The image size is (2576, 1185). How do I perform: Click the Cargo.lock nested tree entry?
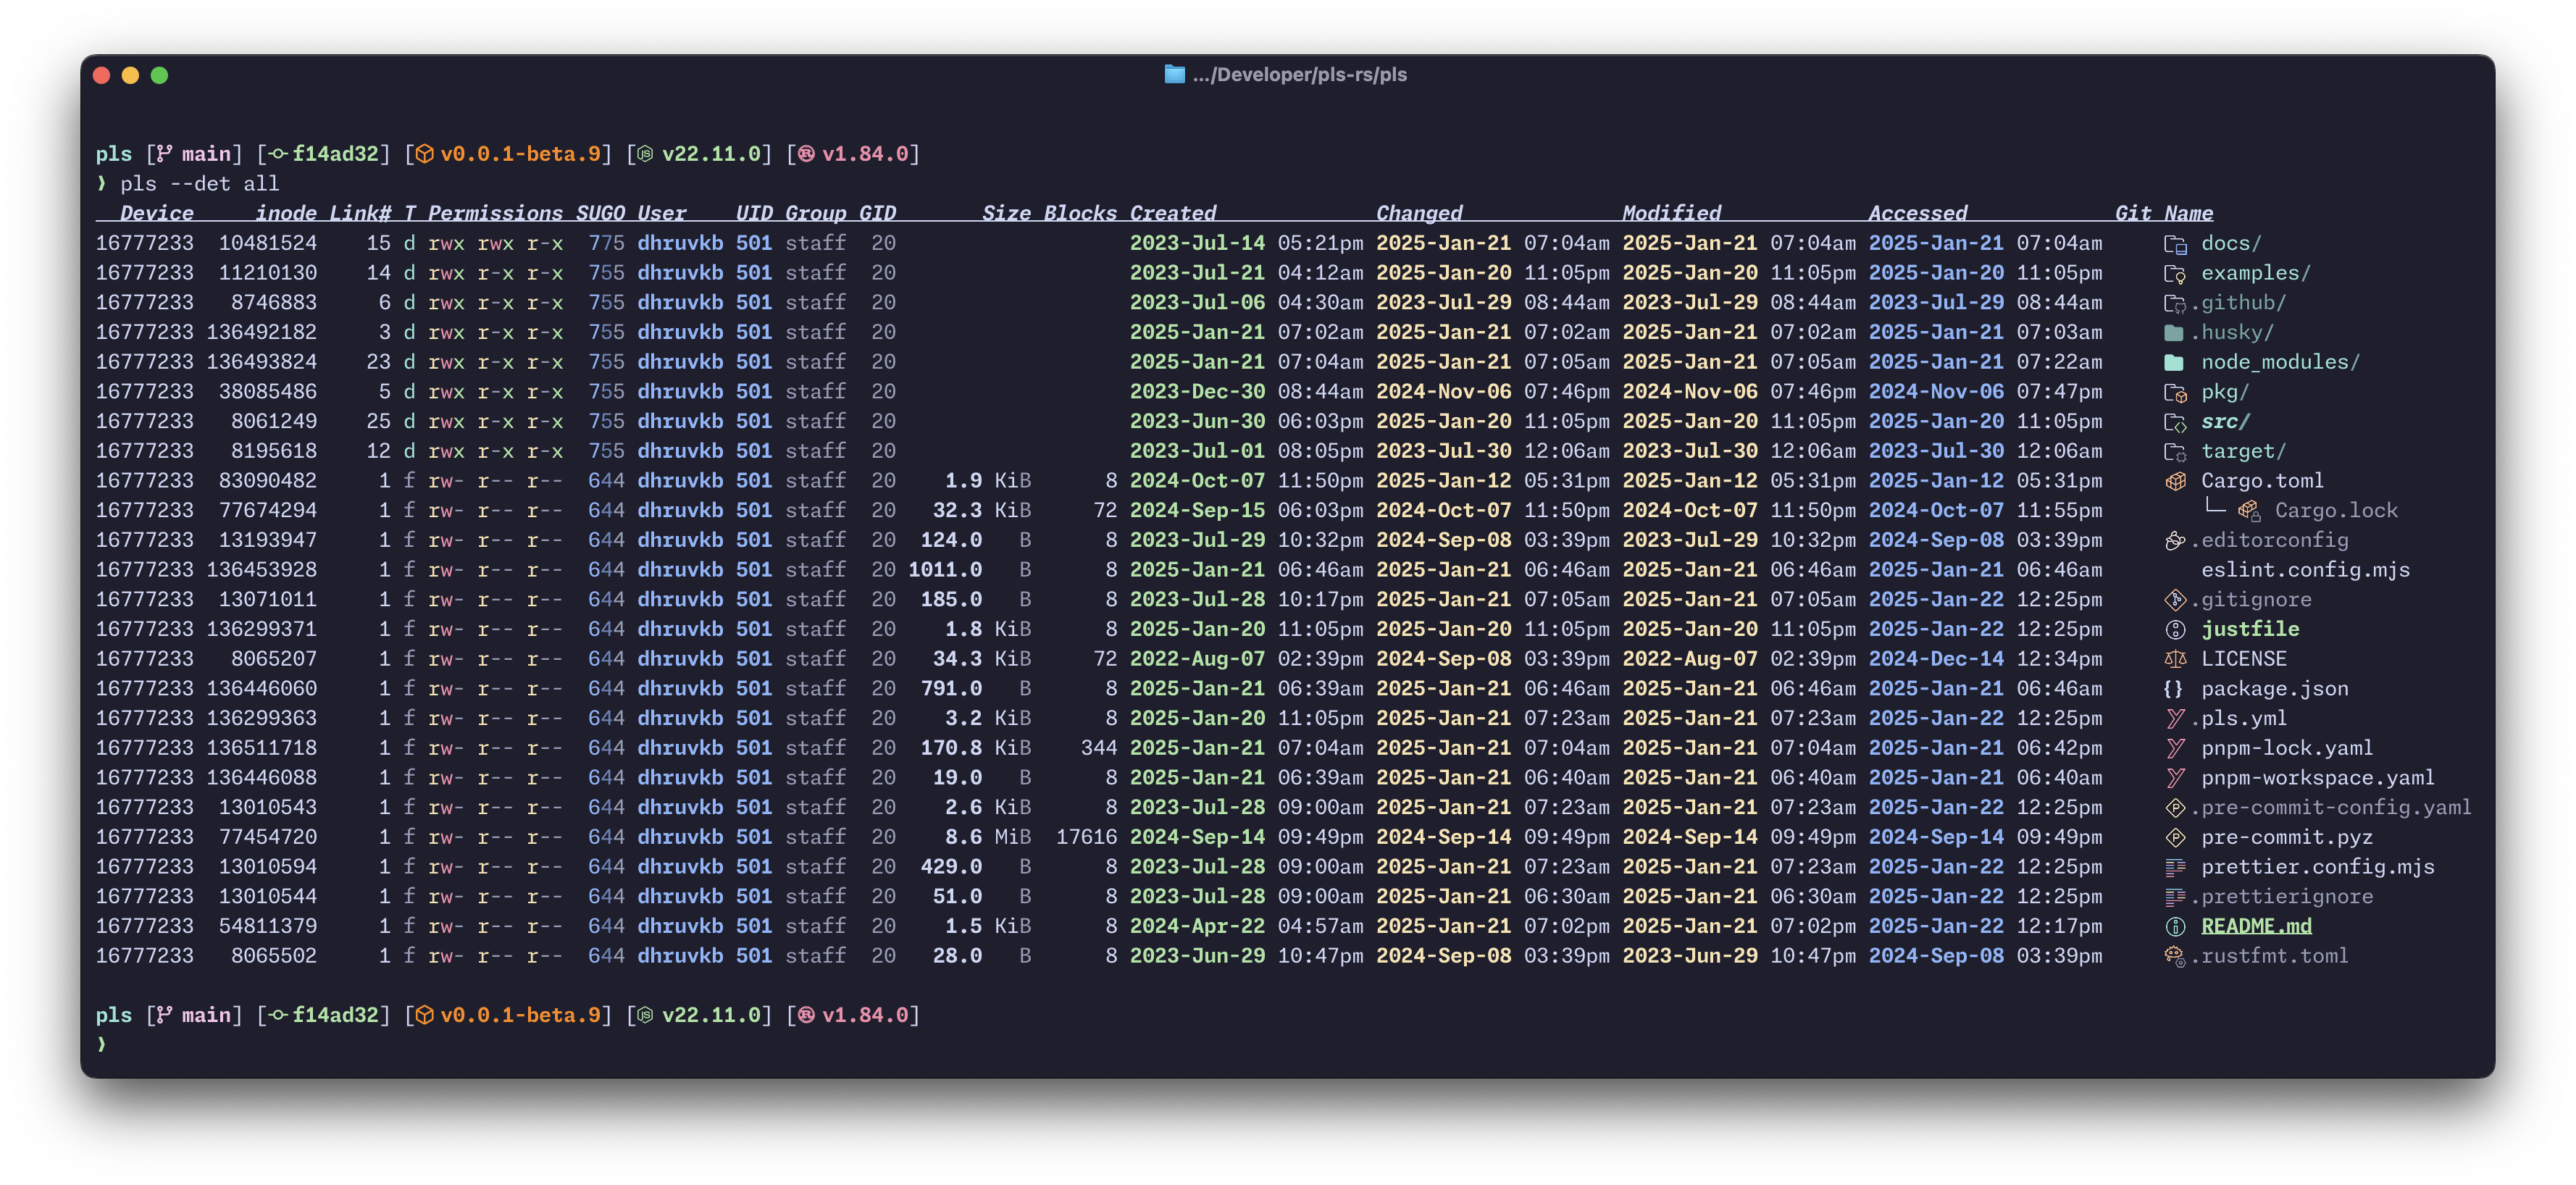click(2335, 511)
